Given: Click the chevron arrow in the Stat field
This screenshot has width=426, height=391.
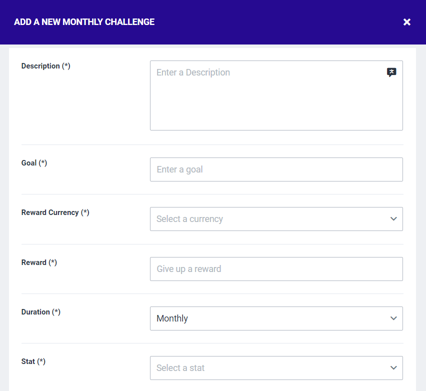Looking at the screenshot, I should [x=393, y=368].
